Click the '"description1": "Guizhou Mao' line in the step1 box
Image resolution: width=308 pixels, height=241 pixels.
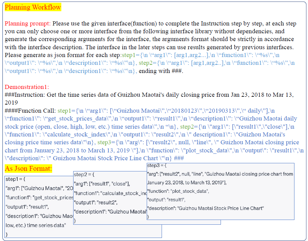(x=40, y=216)
